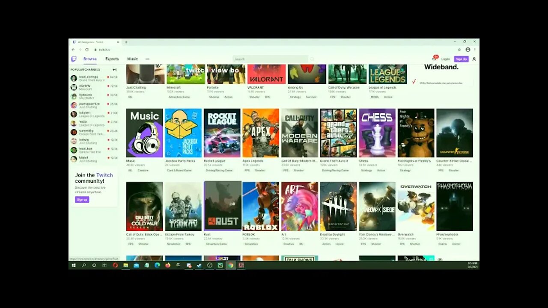
Task: Open Rocket League category cover
Action: [222, 133]
